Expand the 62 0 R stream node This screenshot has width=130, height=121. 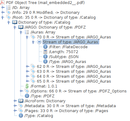coord(27,66)
